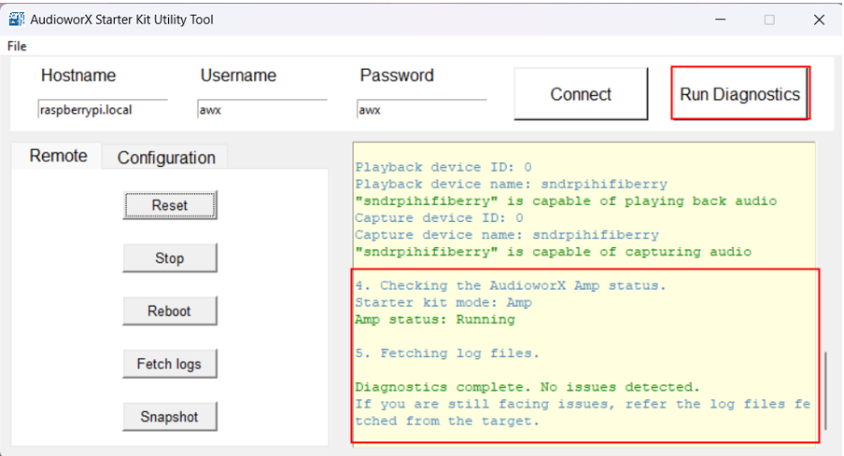The width and height of the screenshot is (844, 456).
Task: Minimize the Utility Tool window
Action: tap(720, 20)
